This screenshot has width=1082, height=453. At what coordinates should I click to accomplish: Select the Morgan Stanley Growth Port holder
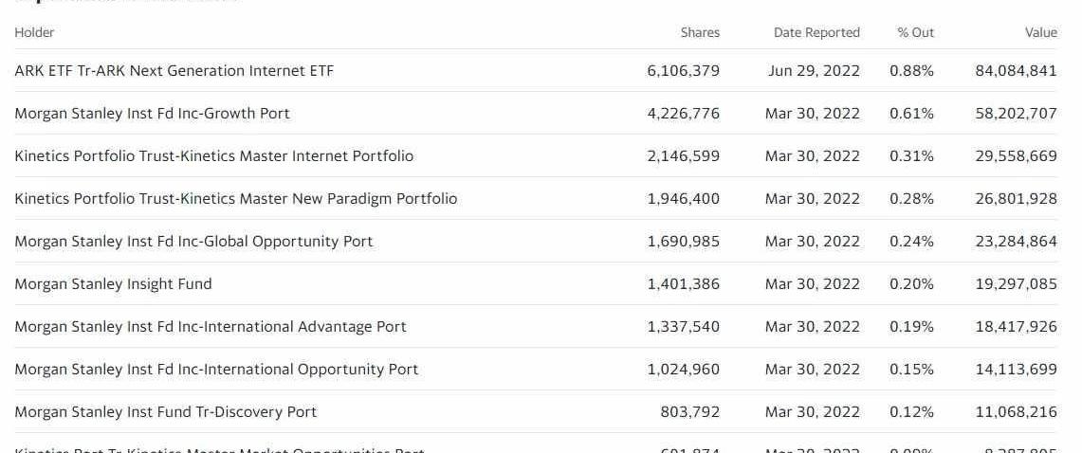(152, 114)
